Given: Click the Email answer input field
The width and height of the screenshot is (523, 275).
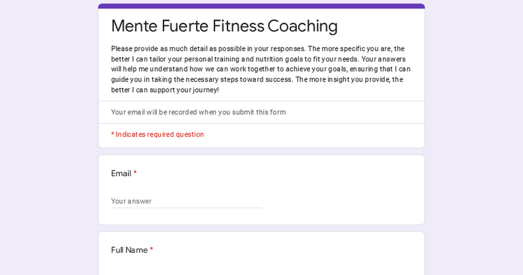Looking at the screenshot, I should [x=183, y=201].
